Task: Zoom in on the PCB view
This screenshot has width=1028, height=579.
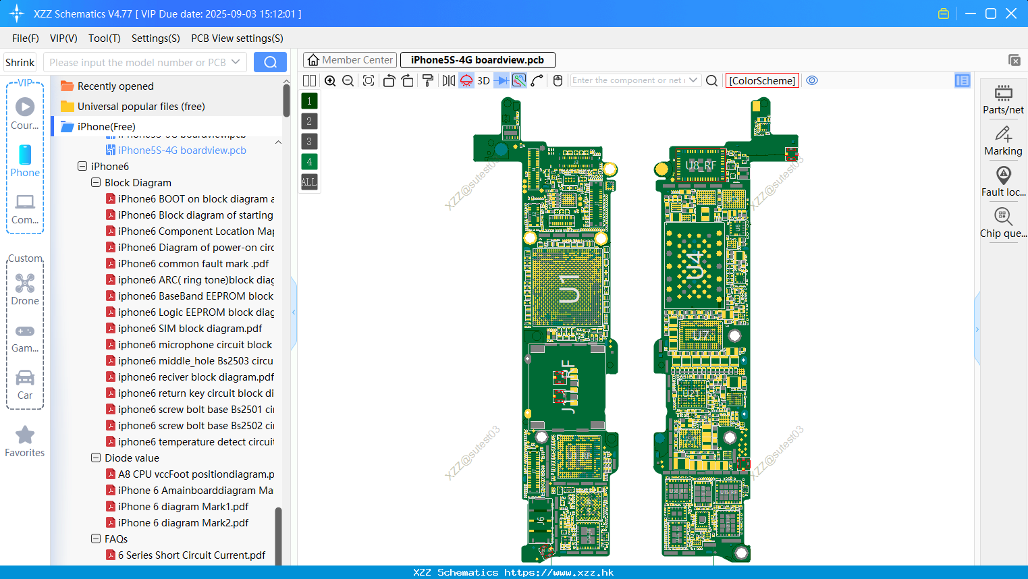Action: [x=330, y=80]
